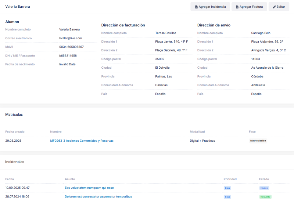Click the Nuevo status badge
The width and height of the screenshot is (294, 206).
tap(264, 188)
